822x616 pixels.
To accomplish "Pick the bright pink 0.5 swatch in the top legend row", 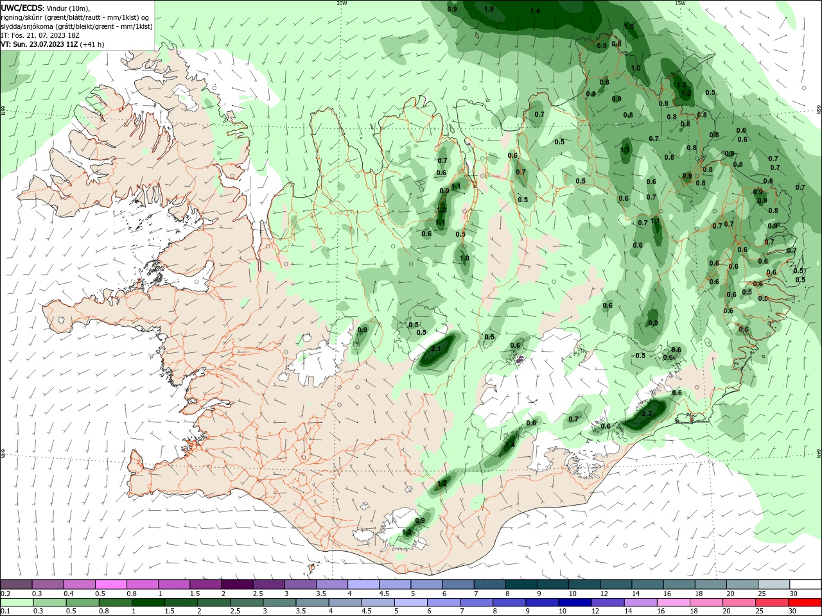I will point(111,585).
